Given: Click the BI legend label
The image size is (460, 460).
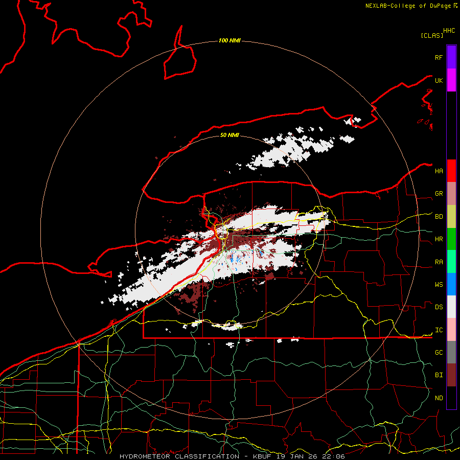Looking at the screenshot, I should pyautogui.click(x=439, y=375).
